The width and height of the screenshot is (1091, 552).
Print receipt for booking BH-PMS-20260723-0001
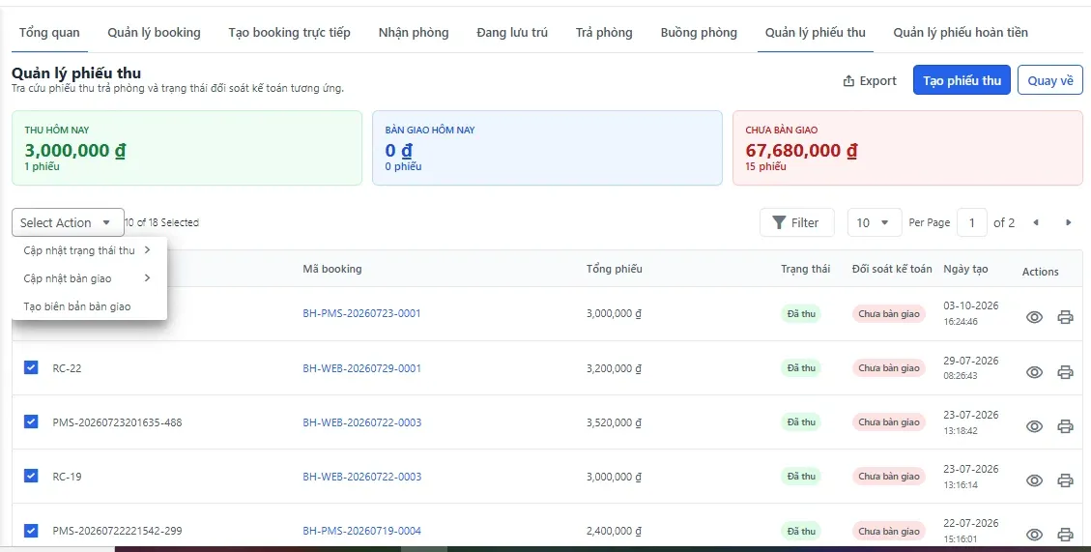tap(1065, 317)
